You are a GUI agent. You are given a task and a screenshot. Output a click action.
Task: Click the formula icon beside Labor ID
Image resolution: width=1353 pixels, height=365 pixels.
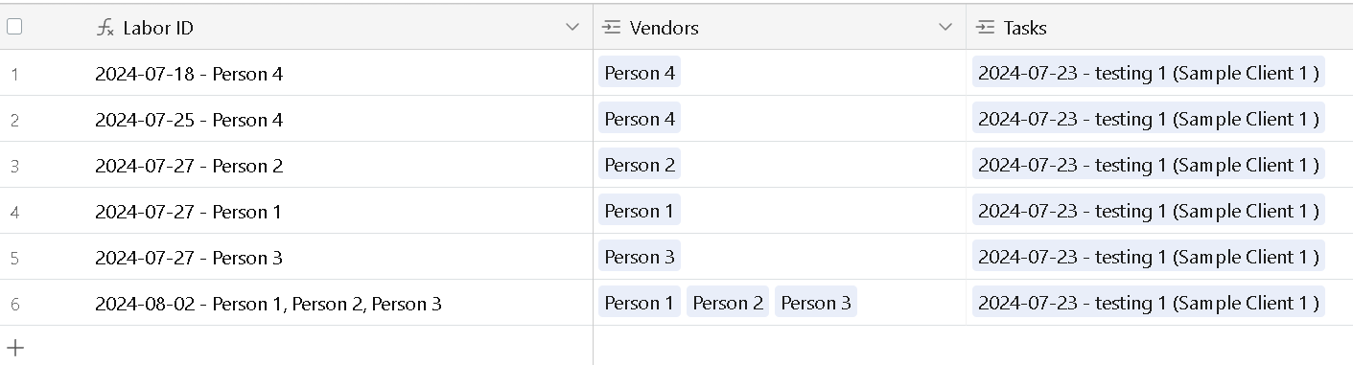coord(105,28)
